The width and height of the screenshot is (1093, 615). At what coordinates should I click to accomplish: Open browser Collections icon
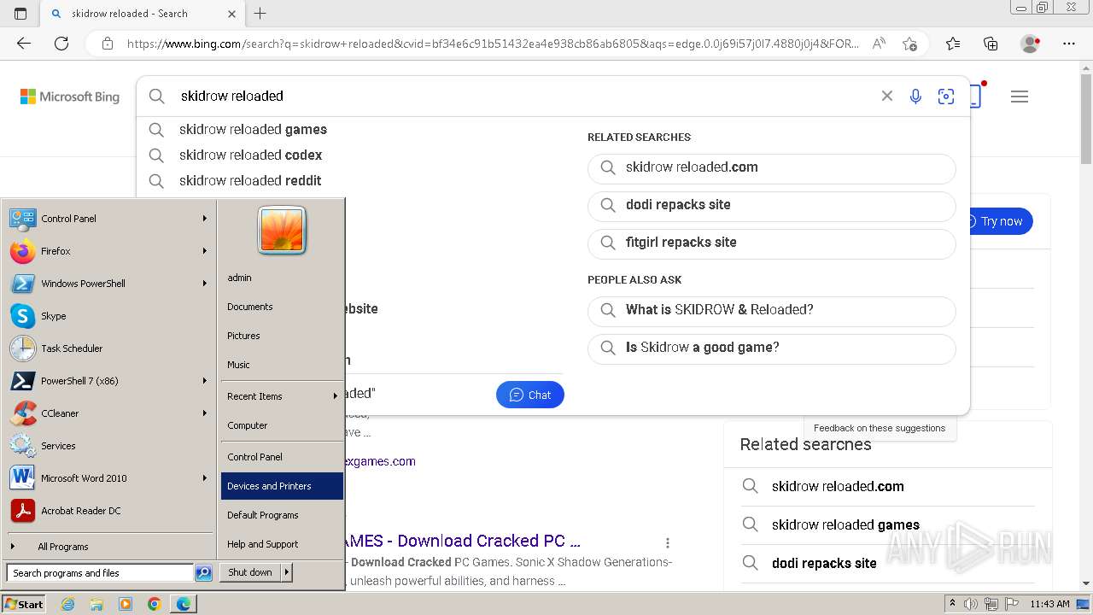(x=991, y=44)
